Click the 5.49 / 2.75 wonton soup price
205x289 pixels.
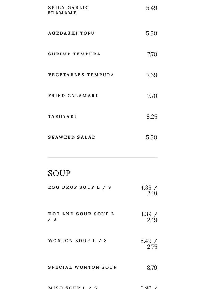[x=149, y=244]
